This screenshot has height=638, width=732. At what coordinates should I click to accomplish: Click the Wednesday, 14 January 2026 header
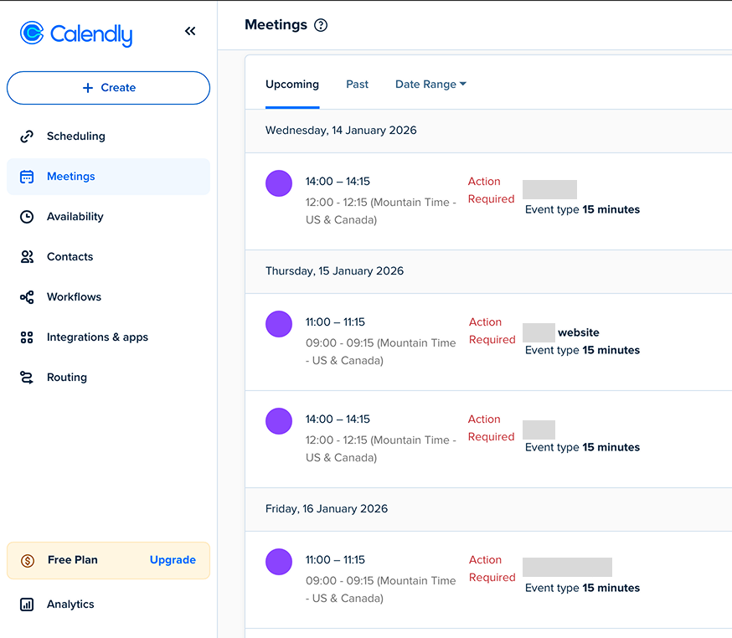click(x=341, y=131)
